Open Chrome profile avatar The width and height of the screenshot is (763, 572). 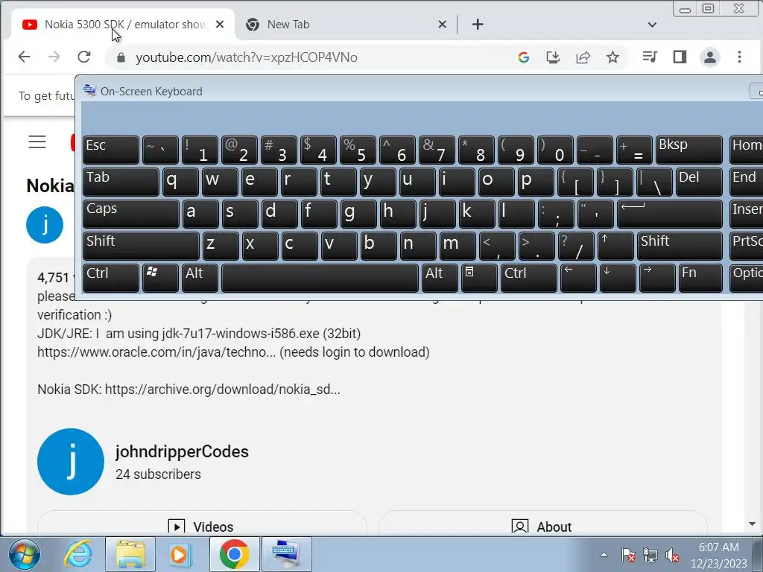710,57
